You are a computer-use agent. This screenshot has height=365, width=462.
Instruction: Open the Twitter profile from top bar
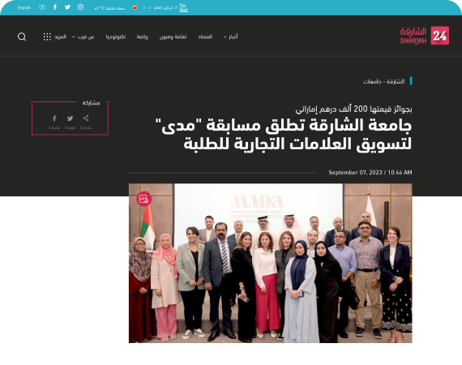(67, 7)
